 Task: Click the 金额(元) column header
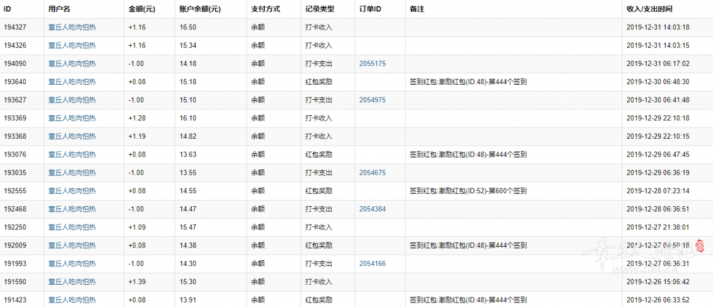143,9
